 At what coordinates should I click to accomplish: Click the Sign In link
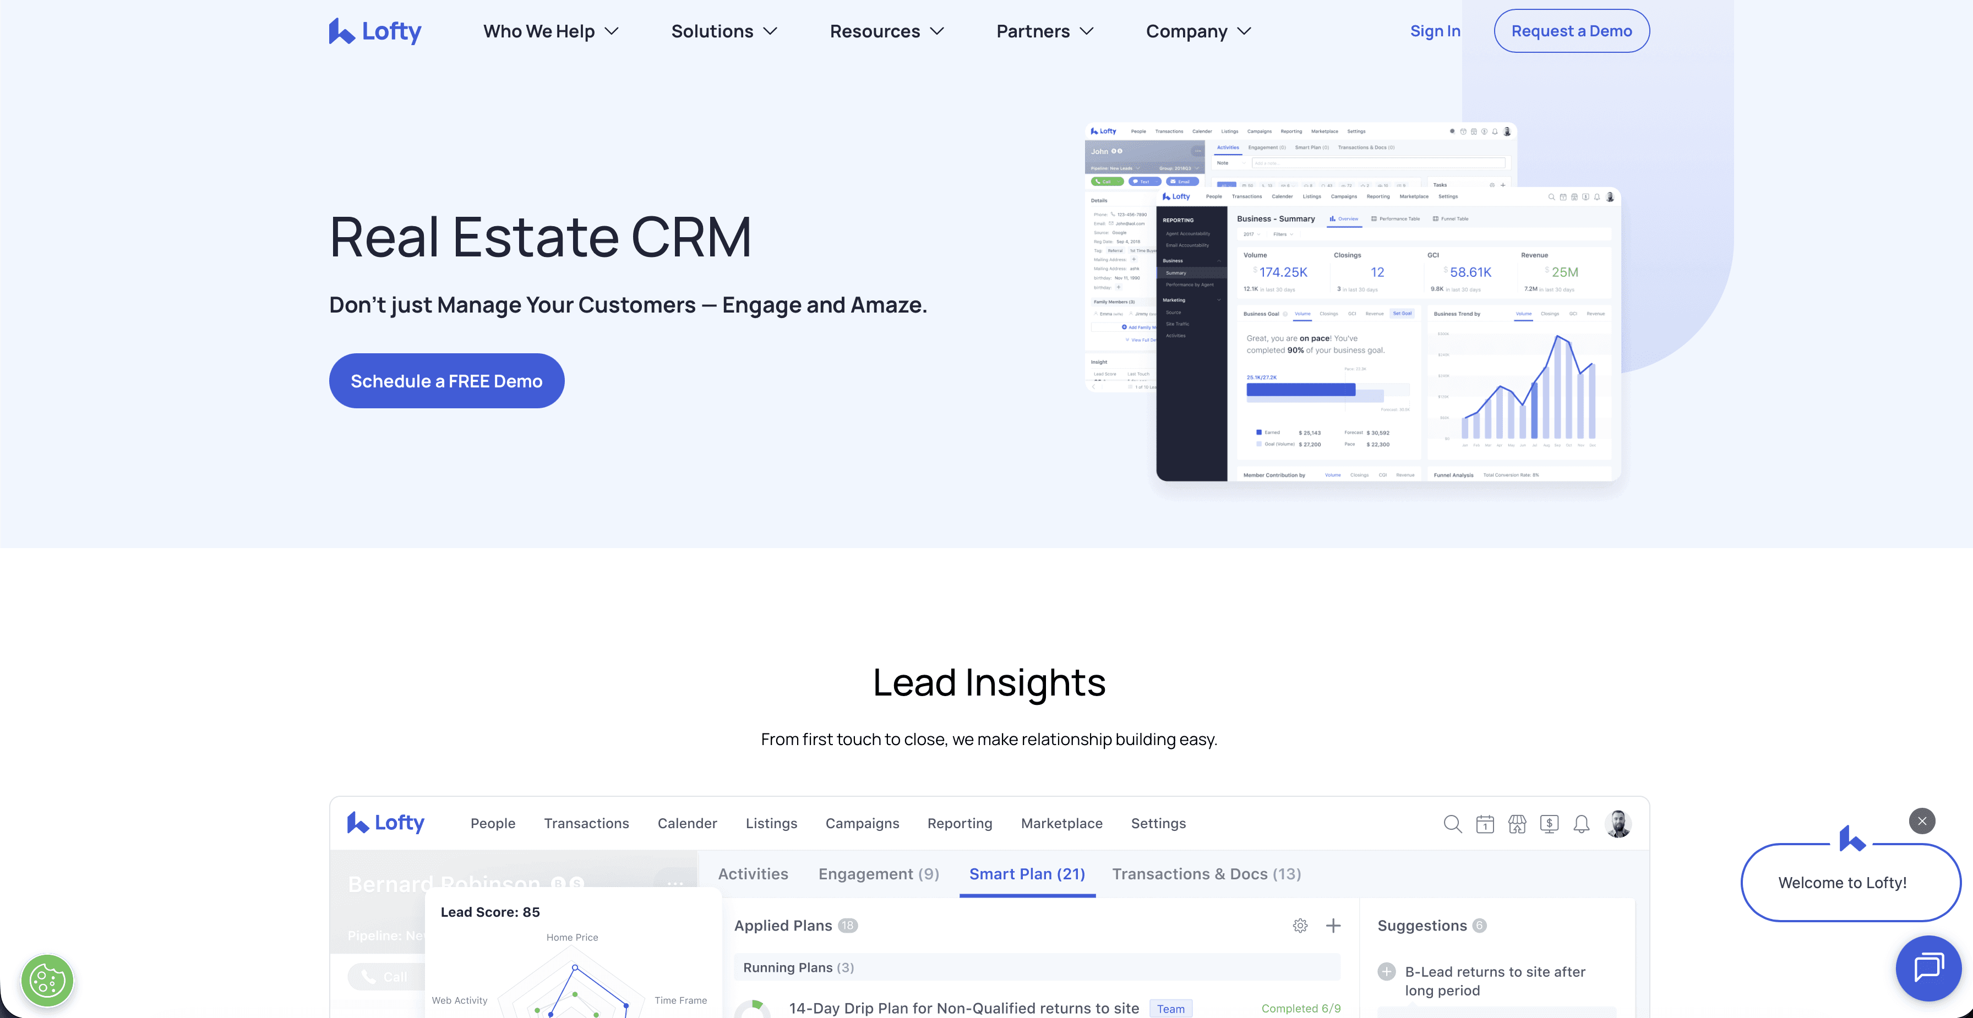coord(1435,31)
